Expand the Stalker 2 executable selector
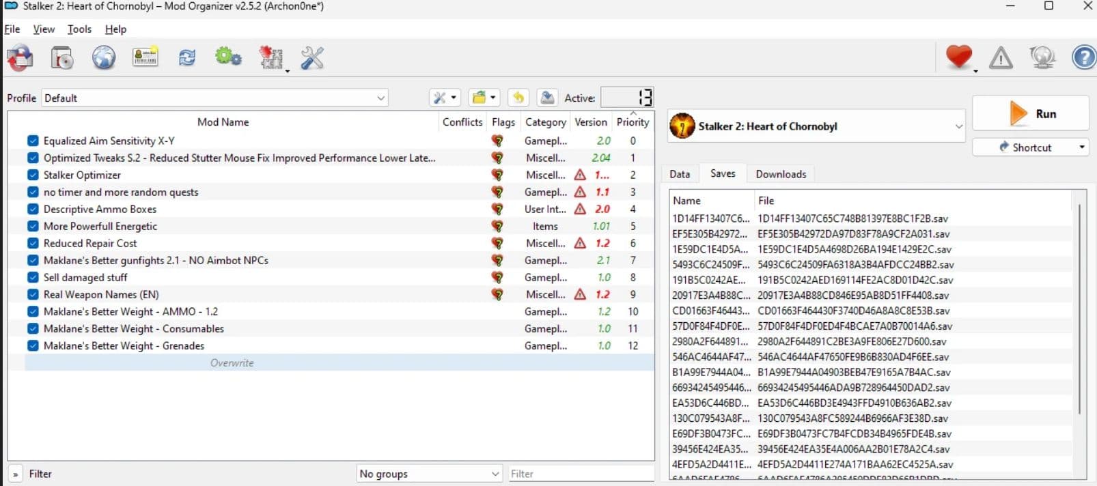 958,126
